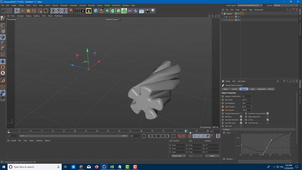This screenshot has width=302, height=170.
Task: Click the Cube primitive icon
Action: [96, 11]
